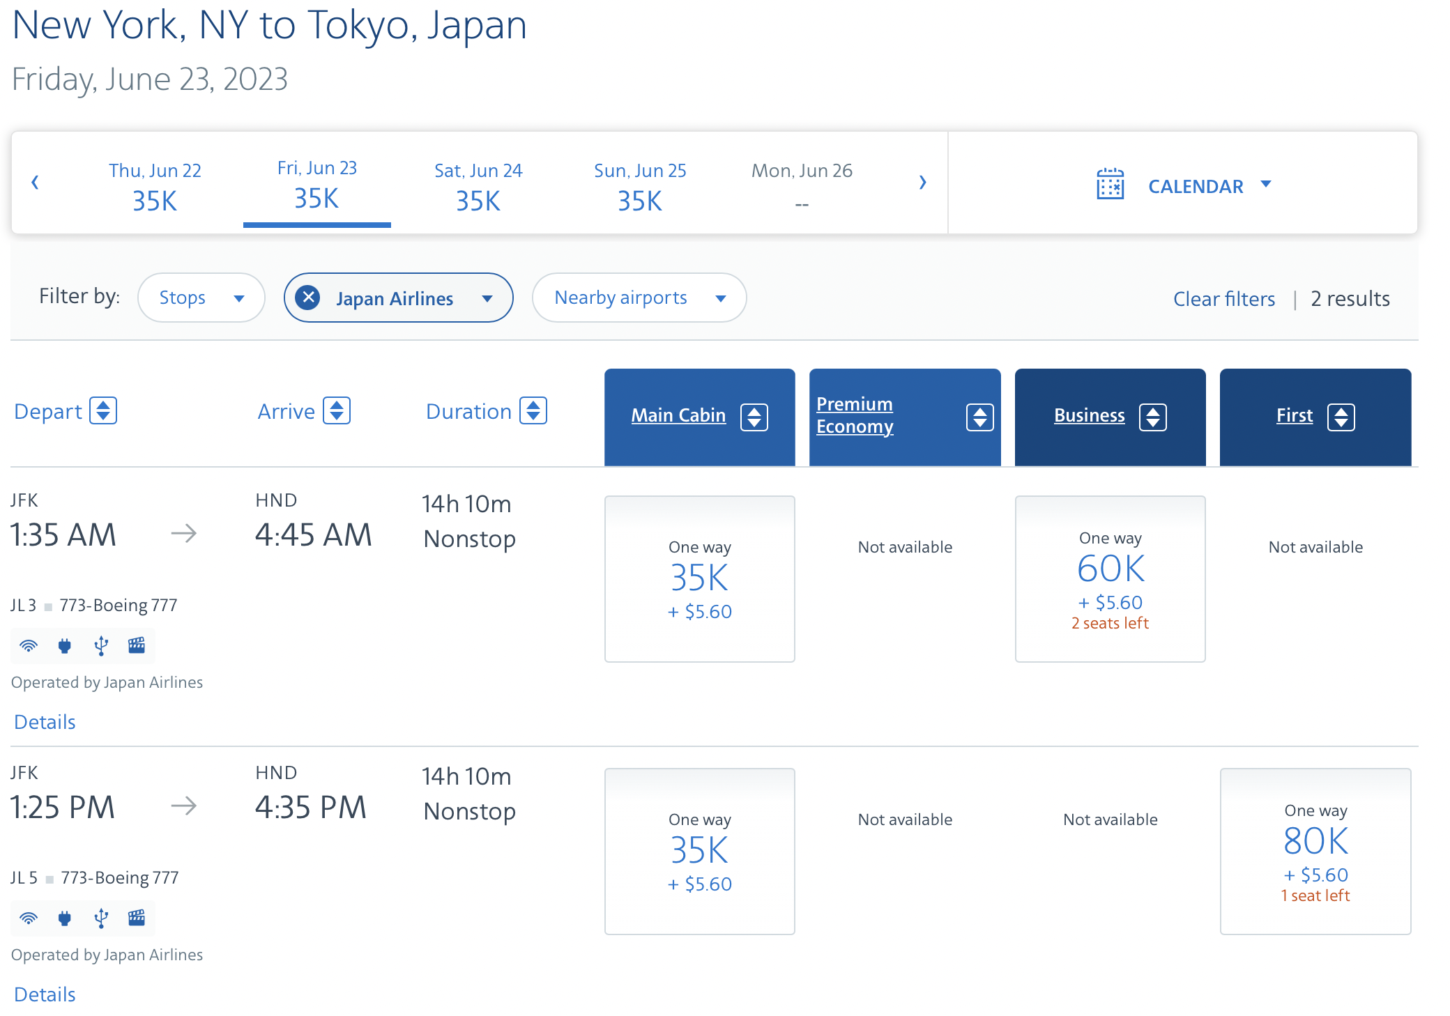Sort by Premium Economy price icon

click(x=979, y=417)
